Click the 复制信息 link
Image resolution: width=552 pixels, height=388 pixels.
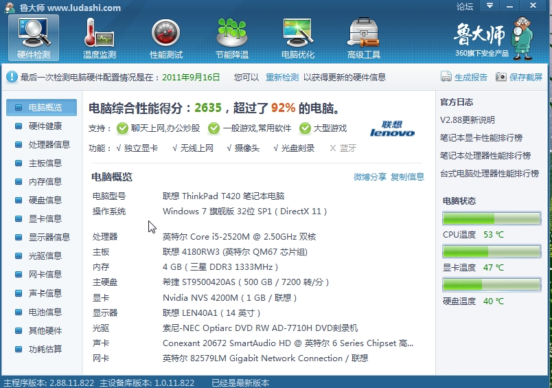point(407,176)
